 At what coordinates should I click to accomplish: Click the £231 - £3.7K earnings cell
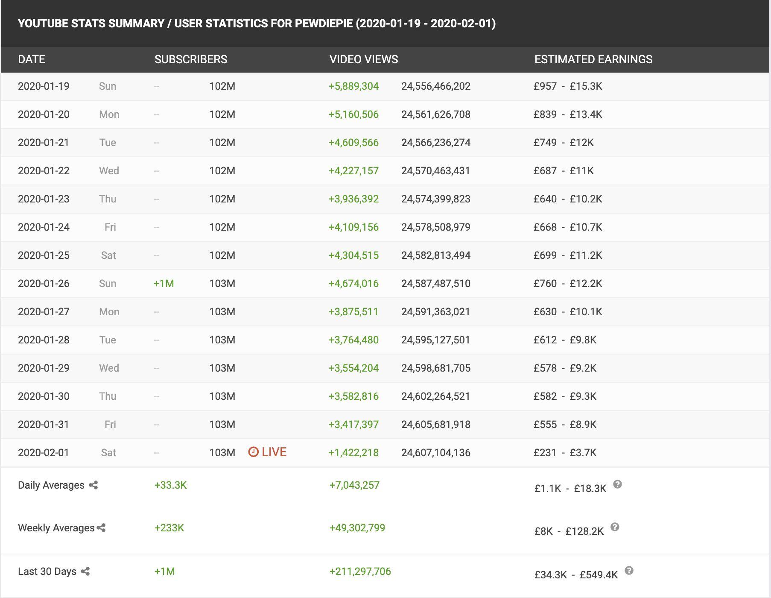(x=565, y=453)
